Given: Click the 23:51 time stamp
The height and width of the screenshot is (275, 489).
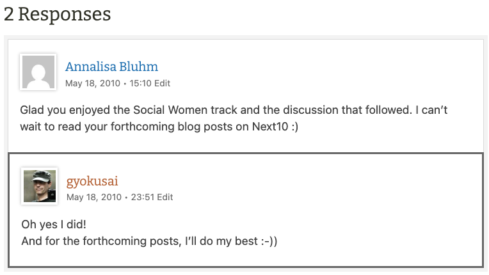Looking at the screenshot, I should (143, 197).
